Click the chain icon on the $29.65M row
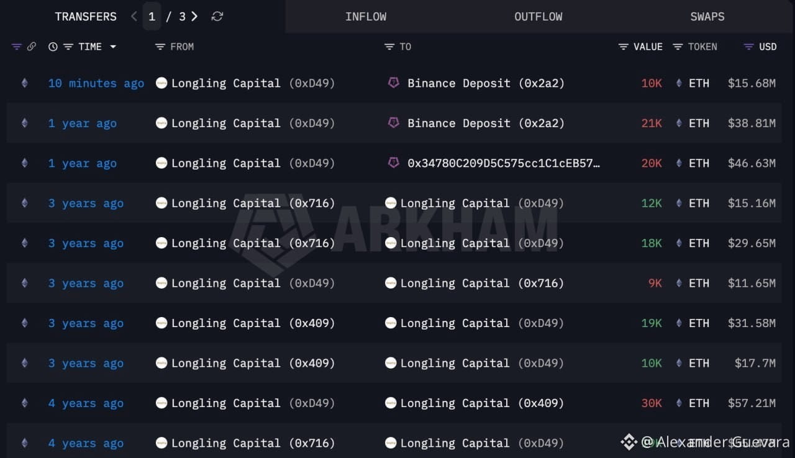 tap(25, 243)
